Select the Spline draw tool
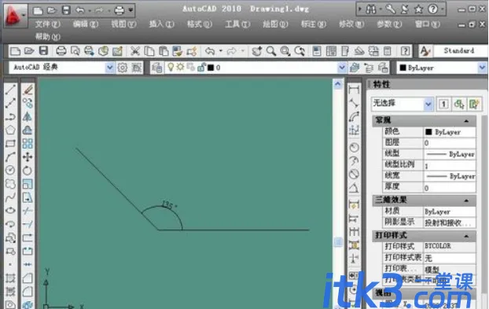Viewport: 489px width, 309px height. pos(10,197)
